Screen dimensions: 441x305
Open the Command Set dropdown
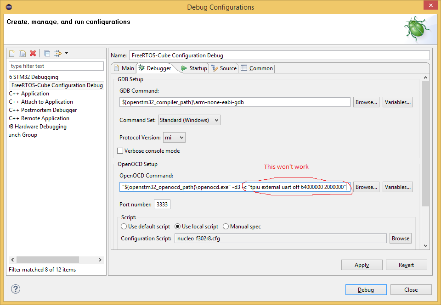coord(189,120)
